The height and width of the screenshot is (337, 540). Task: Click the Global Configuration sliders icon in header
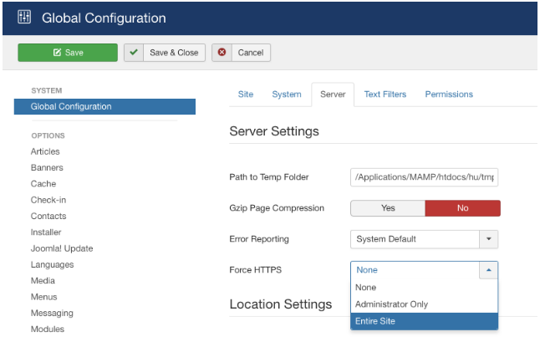tap(23, 18)
